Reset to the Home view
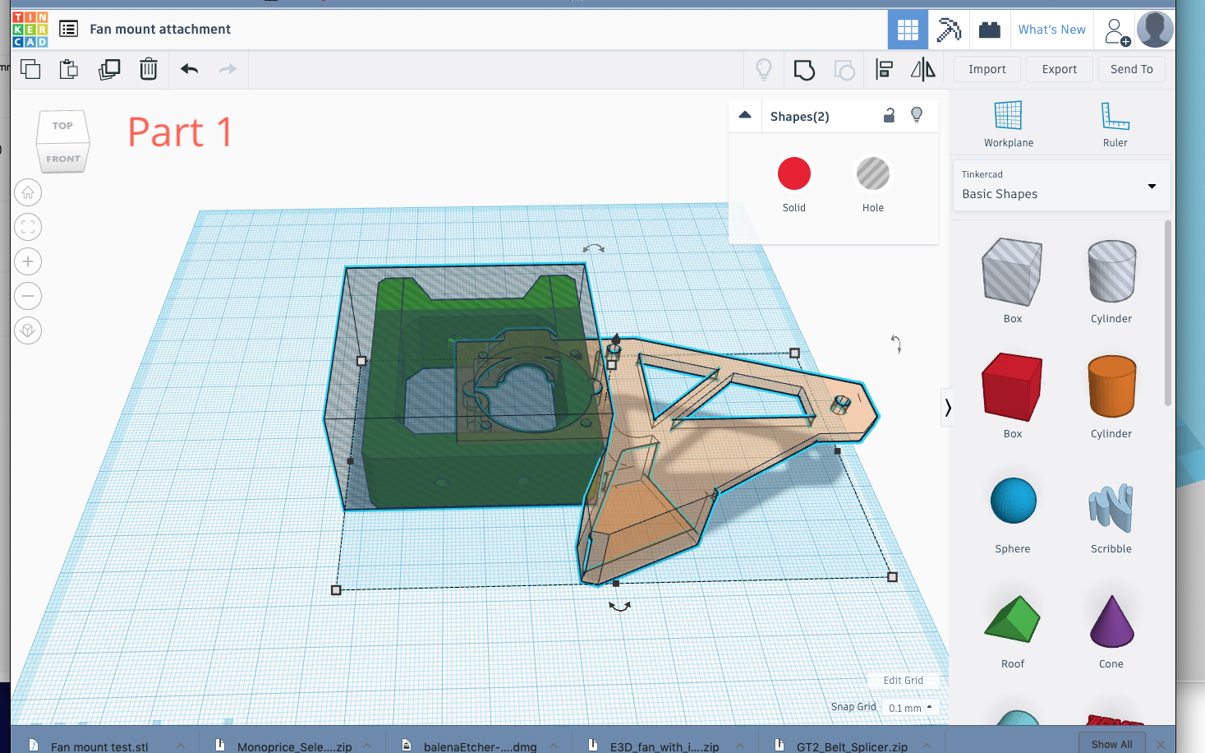Image resolution: width=1205 pixels, height=753 pixels. point(28,192)
